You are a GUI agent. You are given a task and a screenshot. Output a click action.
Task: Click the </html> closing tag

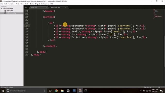coord(36,55)
